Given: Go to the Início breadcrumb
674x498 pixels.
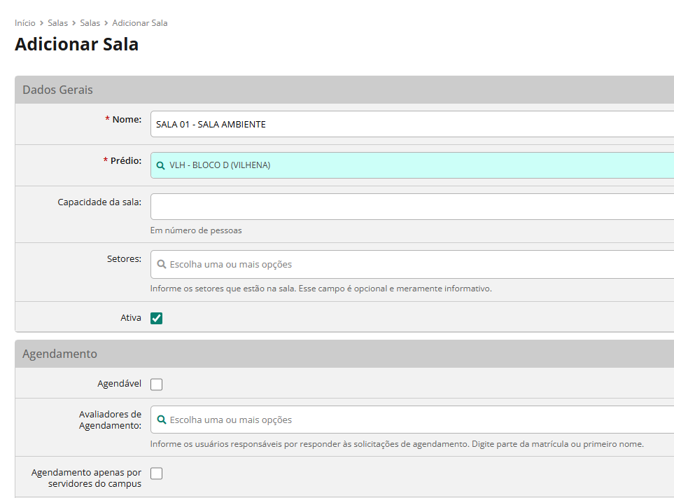Looking at the screenshot, I should pyautogui.click(x=25, y=23).
